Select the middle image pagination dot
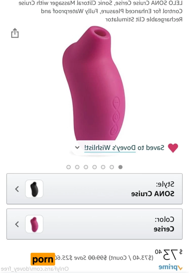Screen dimensions: 189x273 [x=94, y=167]
